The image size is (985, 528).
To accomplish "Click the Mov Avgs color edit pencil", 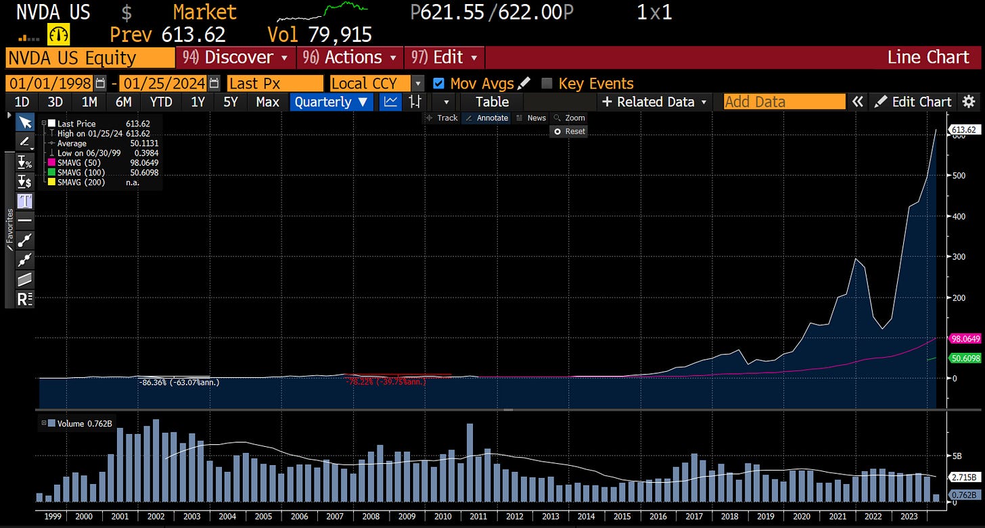I will click(524, 83).
